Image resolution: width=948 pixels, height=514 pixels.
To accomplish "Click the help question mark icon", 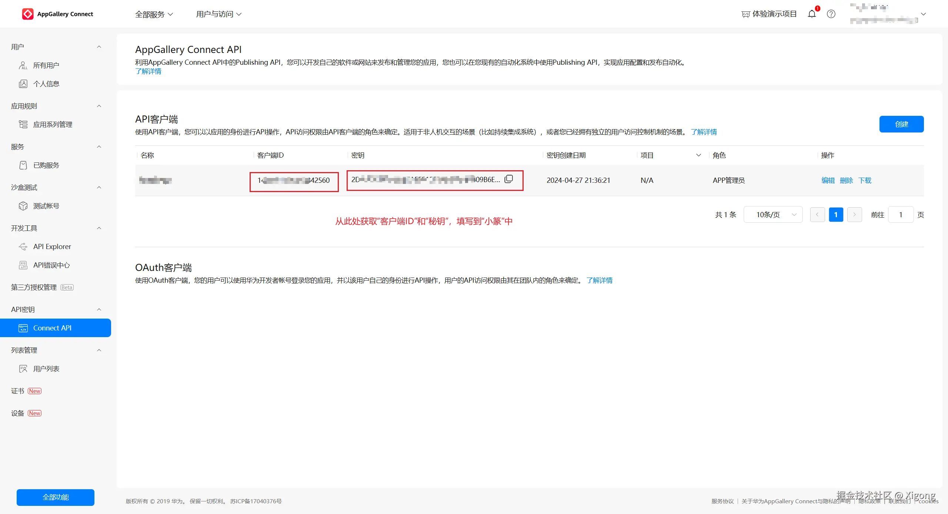I will pyautogui.click(x=831, y=14).
